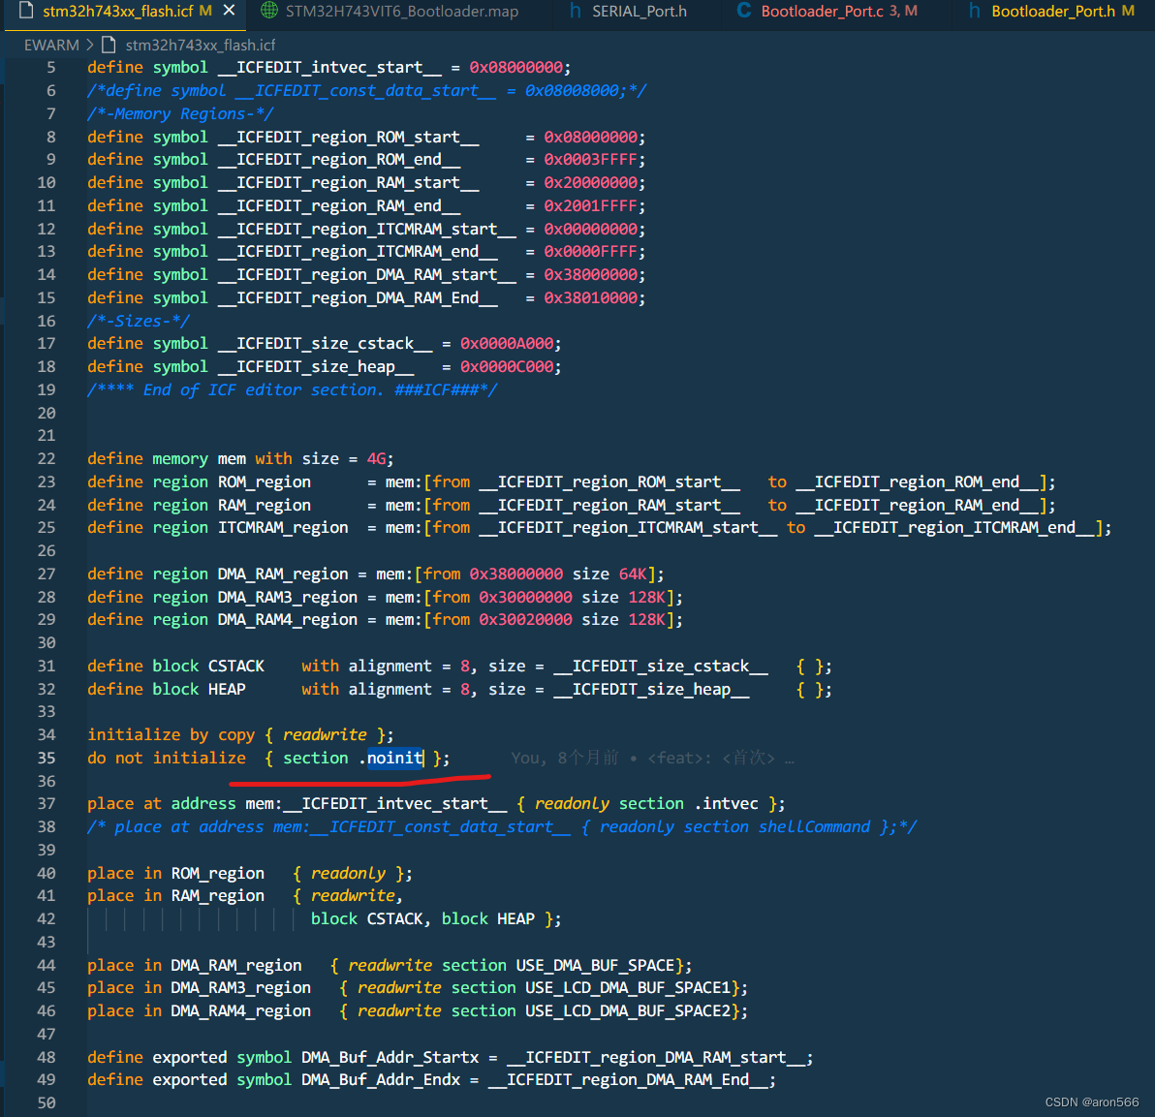Image resolution: width=1155 pixels, height=1117 pixels.
Task: Click readonly on the place in ROM_region line
Action: click(x=348, y=873)
